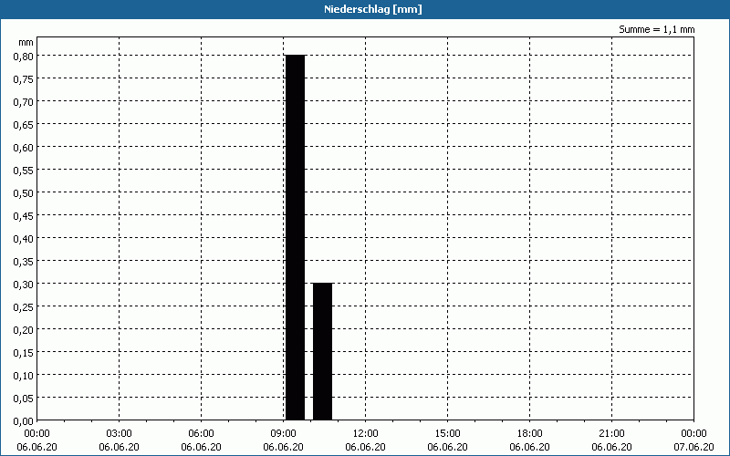Select the Summe = 1,1 mm total
Image resolution: width=730 pixels, height=456 pixels.
coord(656,29)
